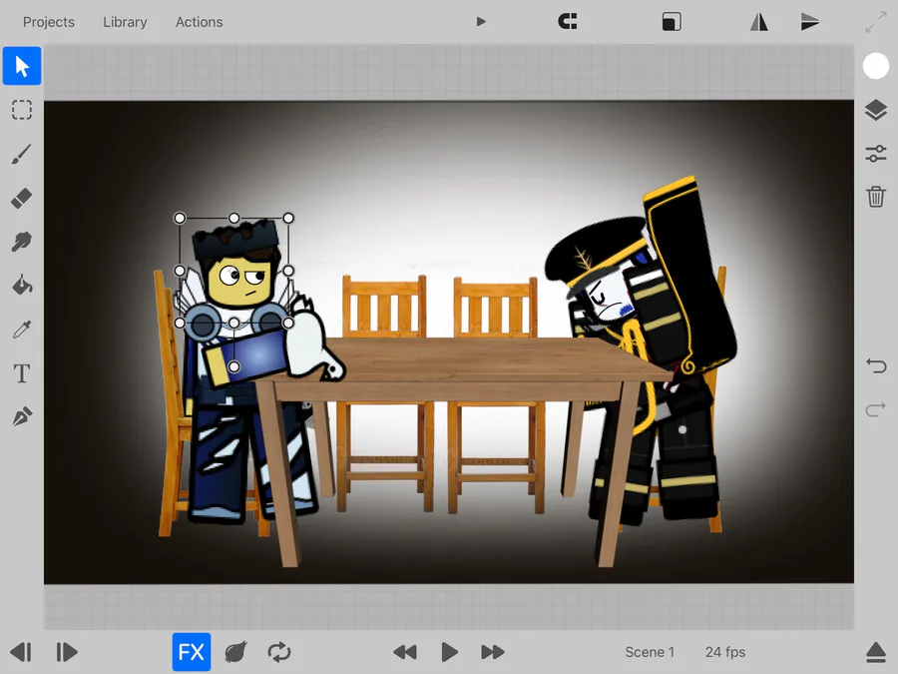Undo the last action
This screenshot has height=674, width=898.
tap(876, 365)
